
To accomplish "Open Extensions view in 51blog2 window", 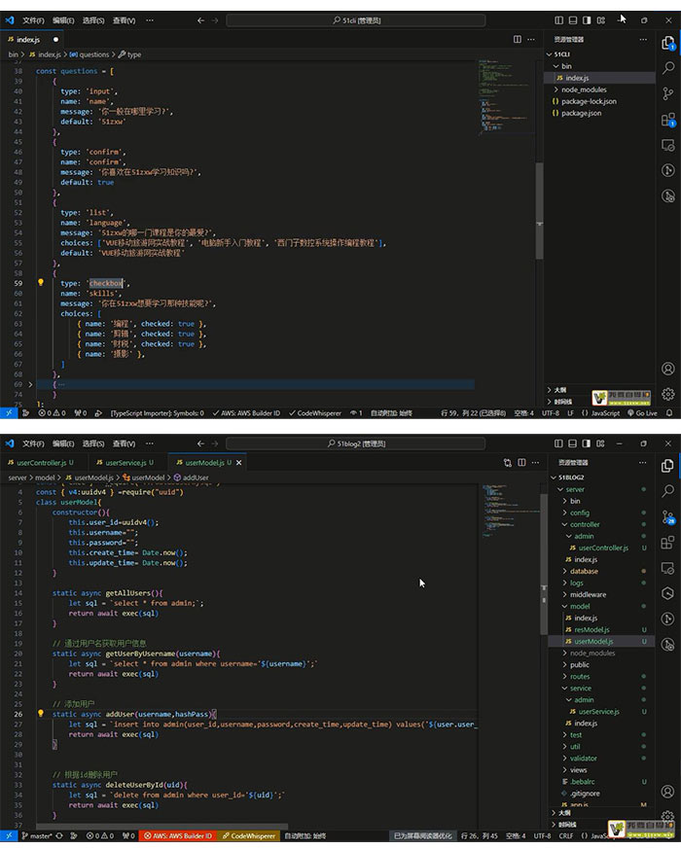I will [668, 543].
